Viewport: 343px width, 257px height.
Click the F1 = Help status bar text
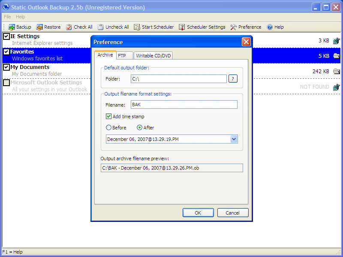(12, 252)
